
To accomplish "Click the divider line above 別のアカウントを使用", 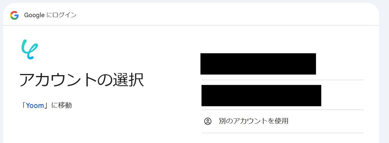I will (282, 110).
